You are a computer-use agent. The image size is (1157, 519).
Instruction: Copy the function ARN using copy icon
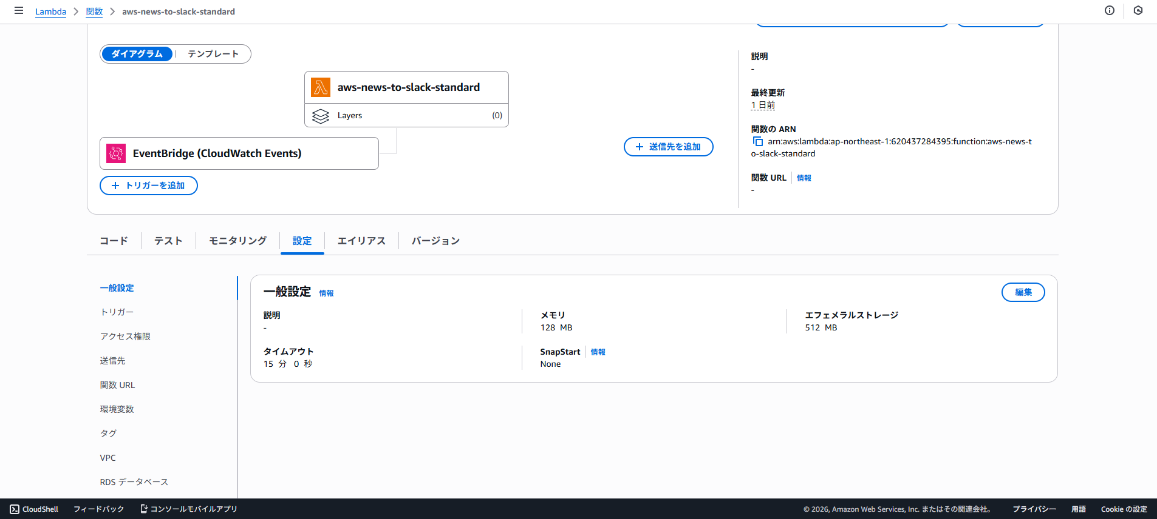757,142
